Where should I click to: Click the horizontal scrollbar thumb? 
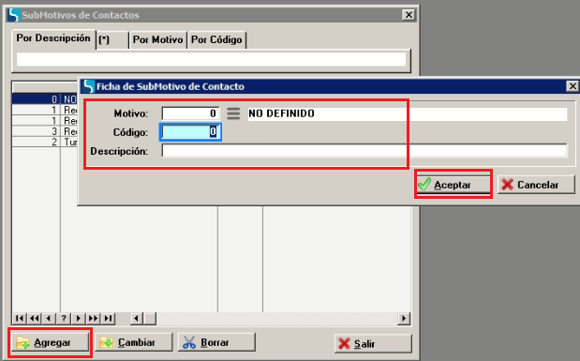point(150,319)
